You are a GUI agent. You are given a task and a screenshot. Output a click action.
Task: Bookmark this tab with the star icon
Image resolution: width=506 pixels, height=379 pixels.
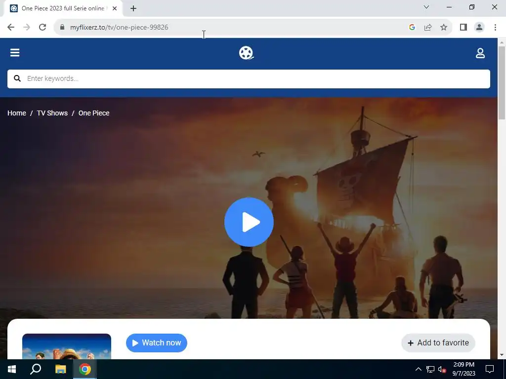coord(444,28)
